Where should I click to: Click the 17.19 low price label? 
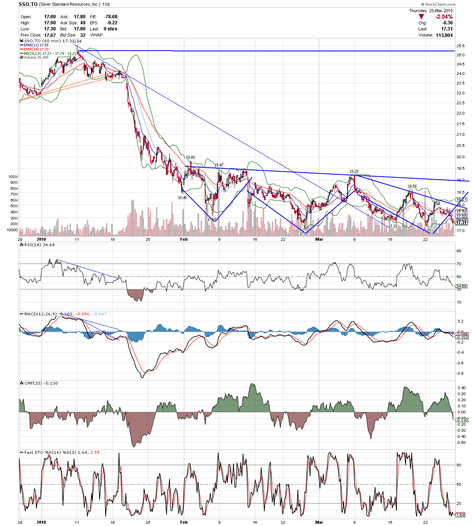point(426,230)
